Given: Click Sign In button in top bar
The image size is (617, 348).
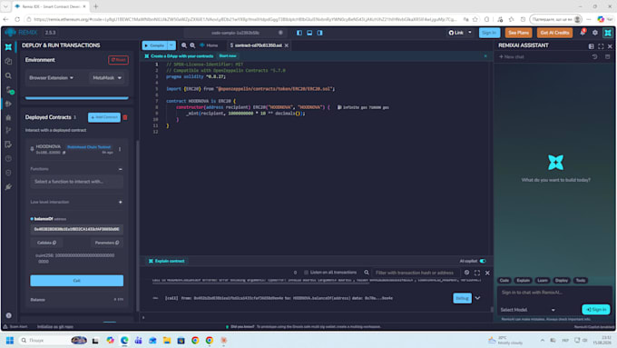Looking at the screenshot, I should click(489, 33).
